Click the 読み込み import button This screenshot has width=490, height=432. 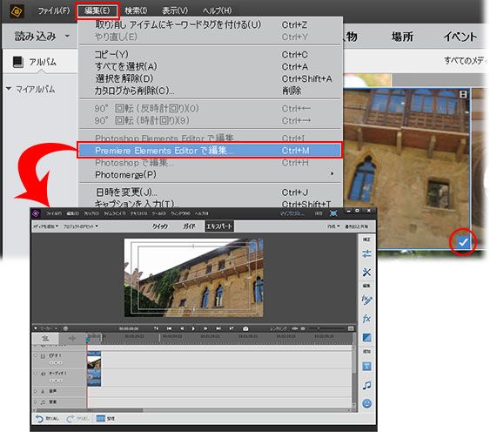coord(36,37)
